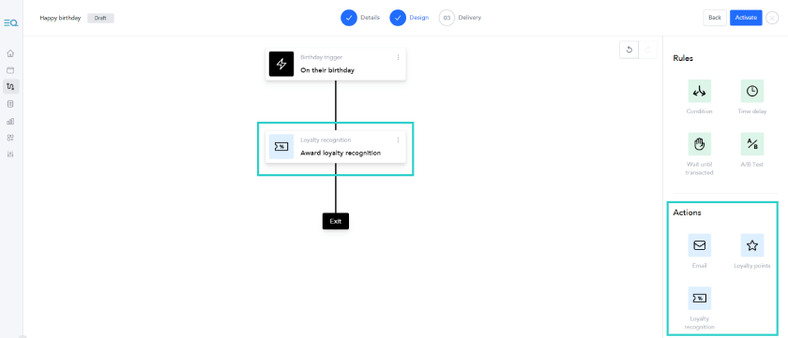The height and width of the screenshot is (338, 788).
Task: Open the bar chart analytics icon
Action: coord(10,121)
